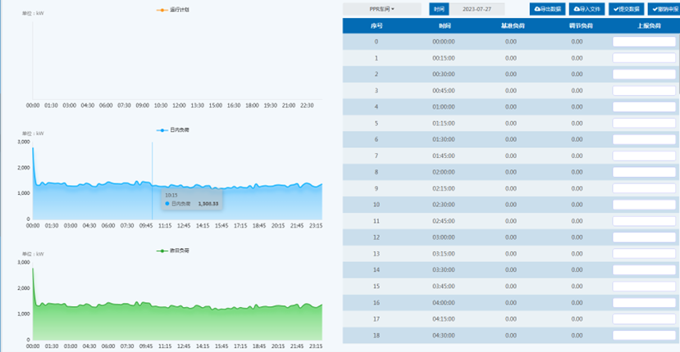The width and height of the screenshot is (680, 352).
Task: Click the 上报负荷 input for row 02:00:00
Action: point(644,172)
